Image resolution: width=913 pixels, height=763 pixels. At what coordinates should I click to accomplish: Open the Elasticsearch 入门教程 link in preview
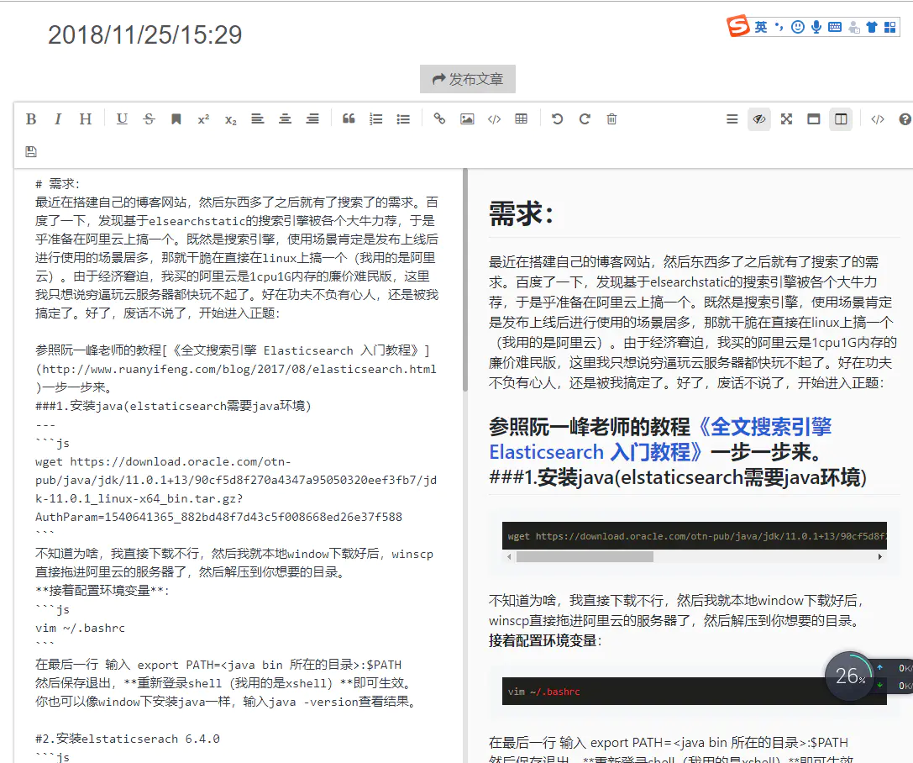(660, 439)
